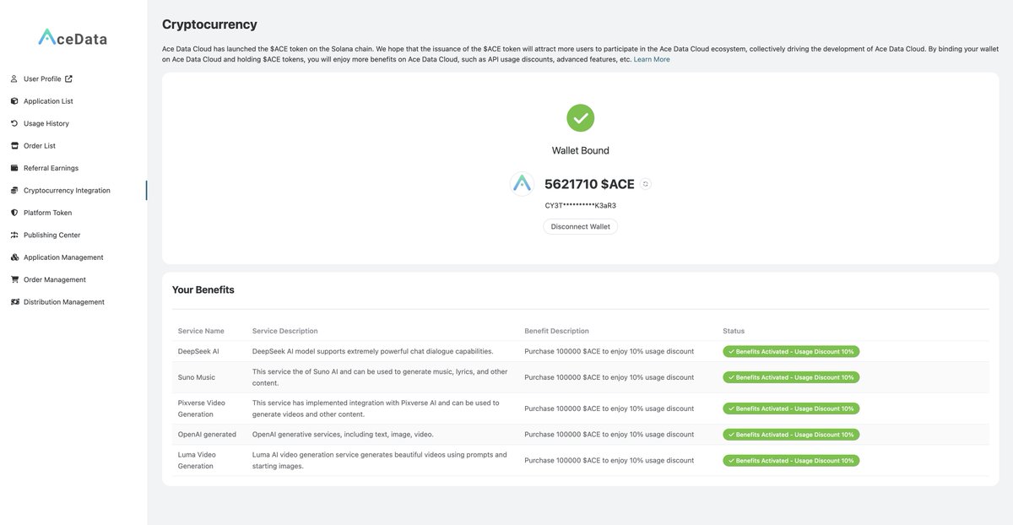The image size is (1013, 525).
Task: Click OpenAI generated Benefits Activated badge
Action: (x=791, y=435)
